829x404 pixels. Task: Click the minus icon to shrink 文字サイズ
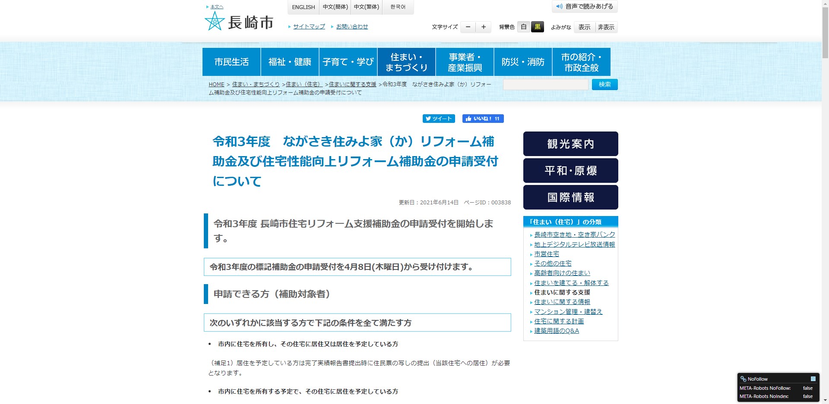pos(468,27)
